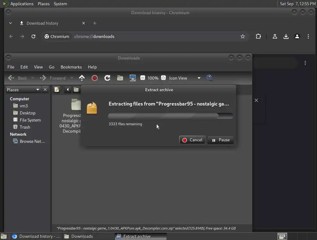Expand the Forward history dropdown arrow
This screenshot has width=317, height=240.
pyautogui.click(x=72, y=78)
